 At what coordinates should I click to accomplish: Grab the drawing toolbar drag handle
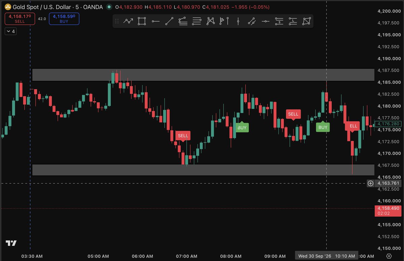pos(117,21)
